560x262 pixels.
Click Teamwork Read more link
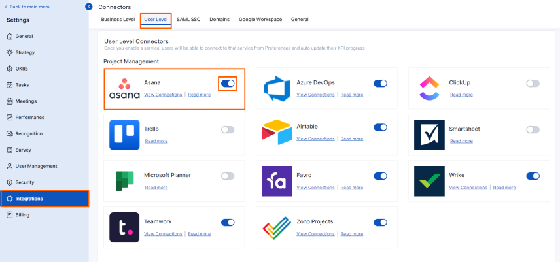200,234
